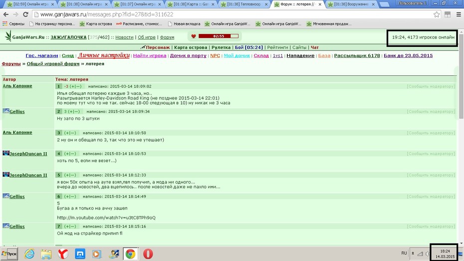
Task: Open the Новая вкладка bookmark
Action: (x=184, y=24)
